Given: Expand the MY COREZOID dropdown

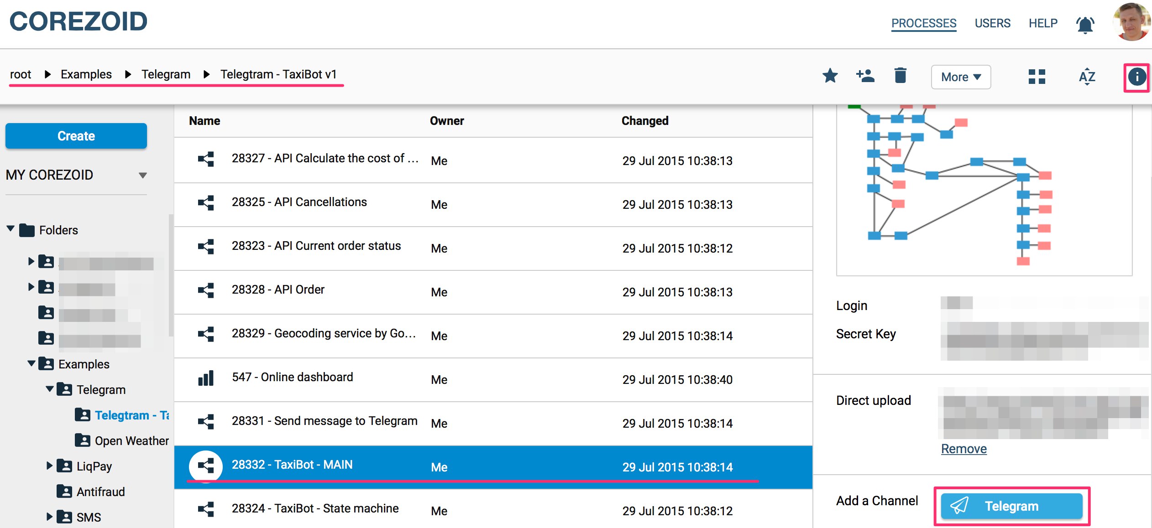Looking at the screenshot, I should (x=142, y=176).
